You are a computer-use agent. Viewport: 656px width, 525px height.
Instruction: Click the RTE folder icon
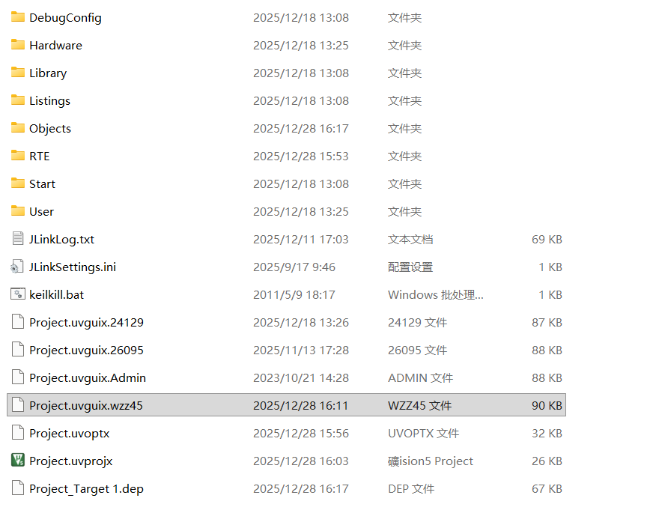17,156
